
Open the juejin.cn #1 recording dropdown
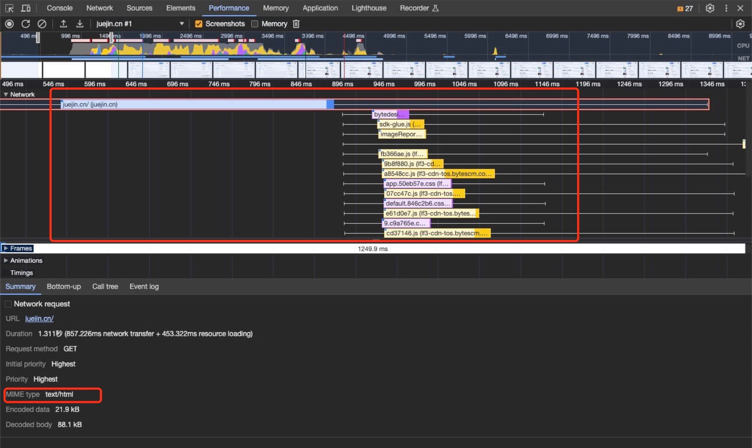point(140,24)
